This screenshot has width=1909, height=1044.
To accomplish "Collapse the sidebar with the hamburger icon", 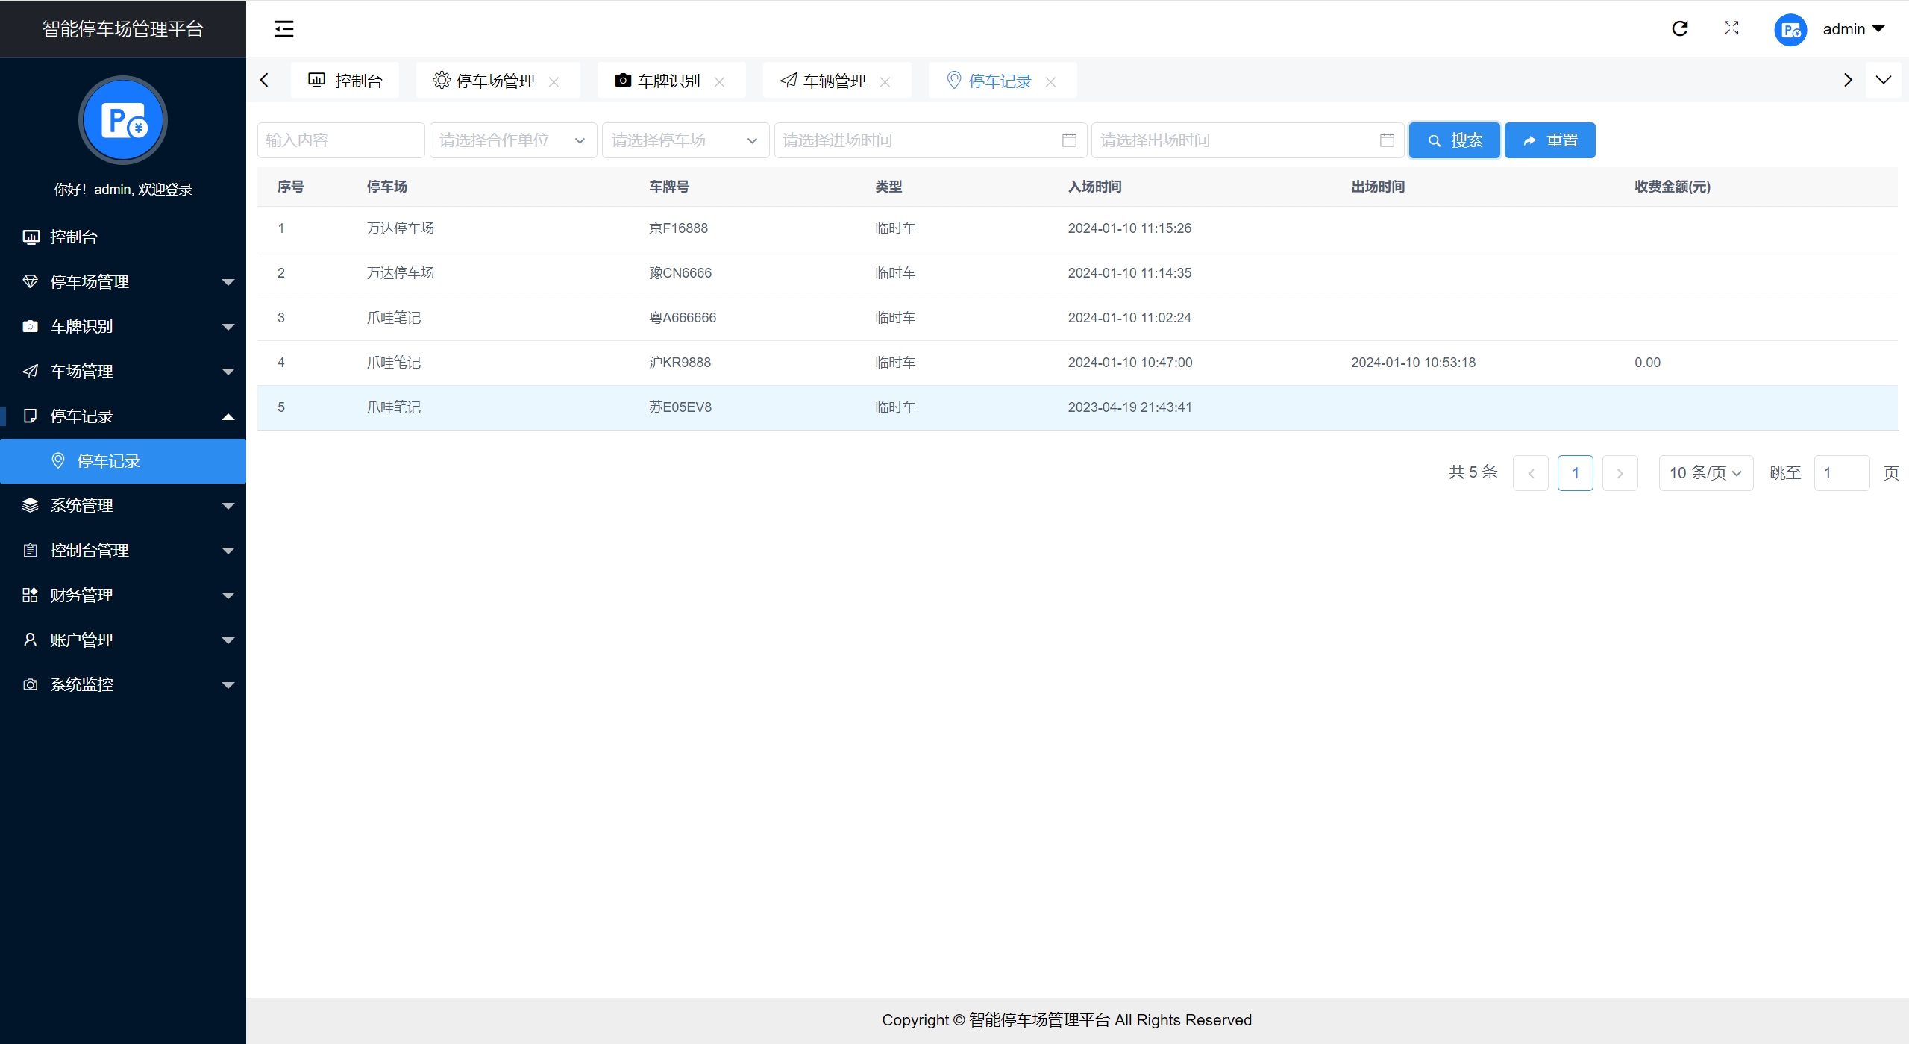I will (283, 29).
